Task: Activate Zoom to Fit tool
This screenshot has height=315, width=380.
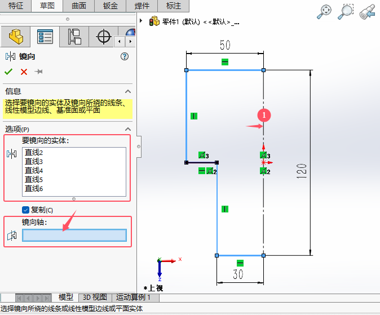Action: pos(324,11)
